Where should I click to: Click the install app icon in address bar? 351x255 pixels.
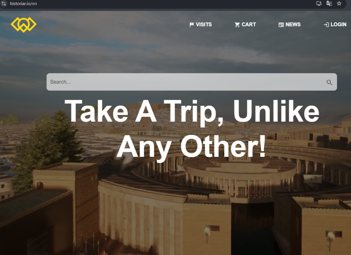pyautogui.click(x=319, y=3)
